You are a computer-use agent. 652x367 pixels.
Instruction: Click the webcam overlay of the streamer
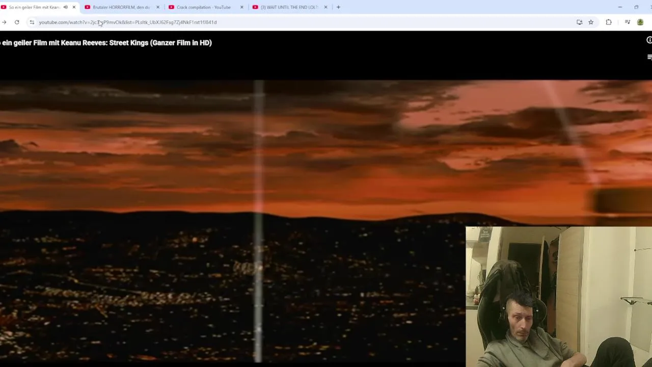click(559, 297)
